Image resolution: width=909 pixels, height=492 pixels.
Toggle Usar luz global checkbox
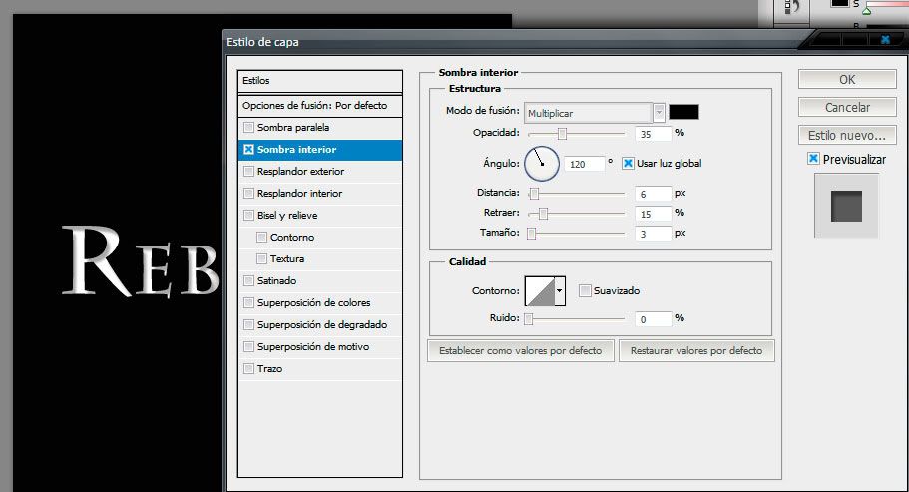[628, 164]
